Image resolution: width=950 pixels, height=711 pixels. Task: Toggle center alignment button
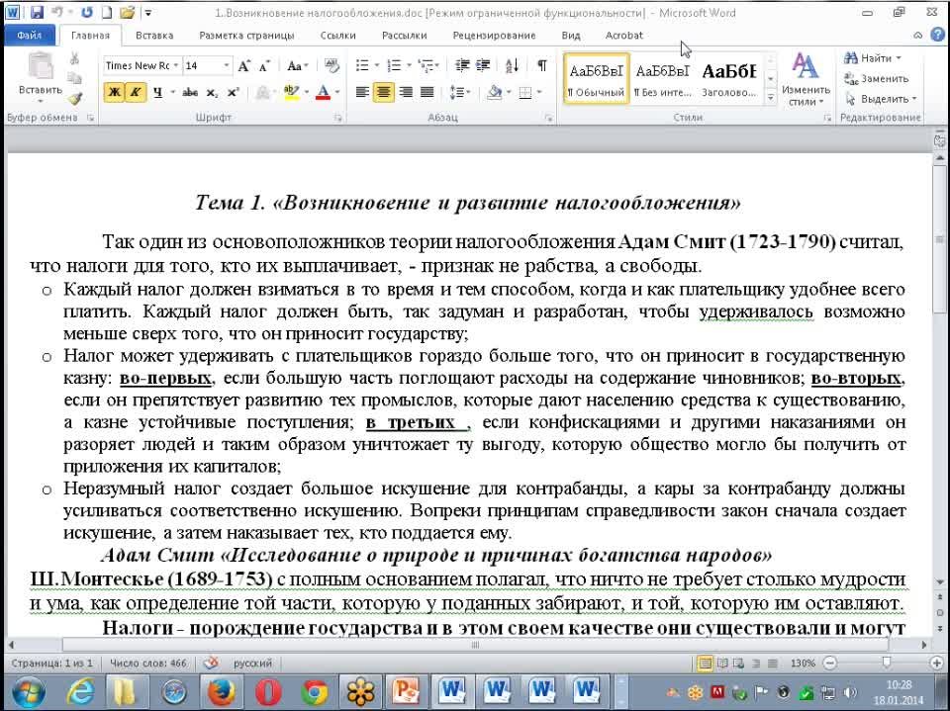click(384, 92)
